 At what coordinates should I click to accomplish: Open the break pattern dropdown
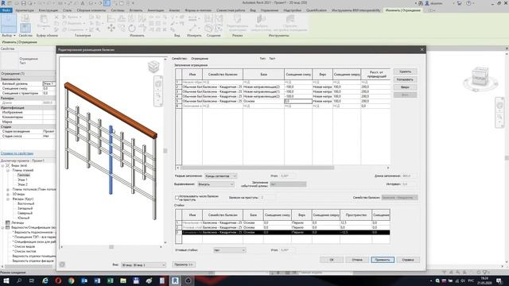click(221, 176)
